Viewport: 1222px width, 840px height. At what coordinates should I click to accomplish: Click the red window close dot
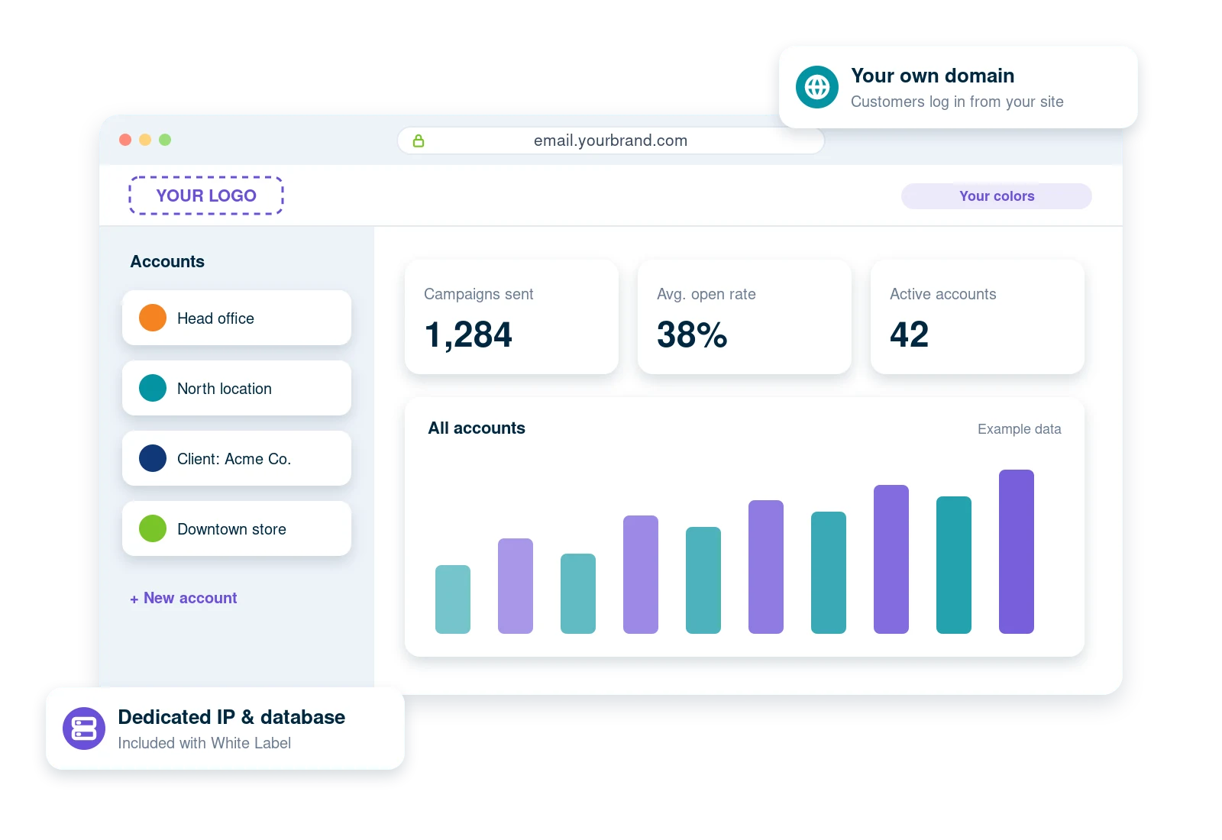(x=125, y=140)
